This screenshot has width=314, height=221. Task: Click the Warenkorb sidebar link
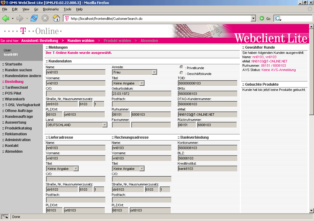[15, 99]
